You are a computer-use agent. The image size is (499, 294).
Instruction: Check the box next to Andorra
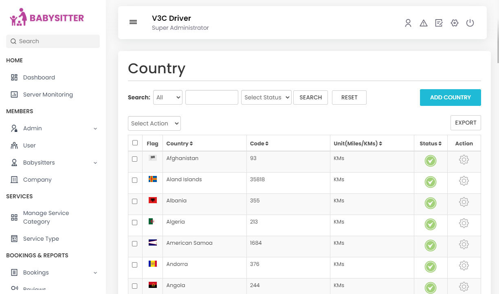[135, 265]
